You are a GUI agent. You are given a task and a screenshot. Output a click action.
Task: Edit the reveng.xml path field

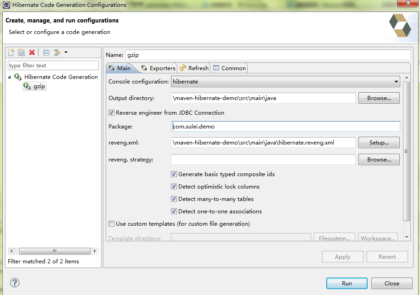[x=263, y=143]
